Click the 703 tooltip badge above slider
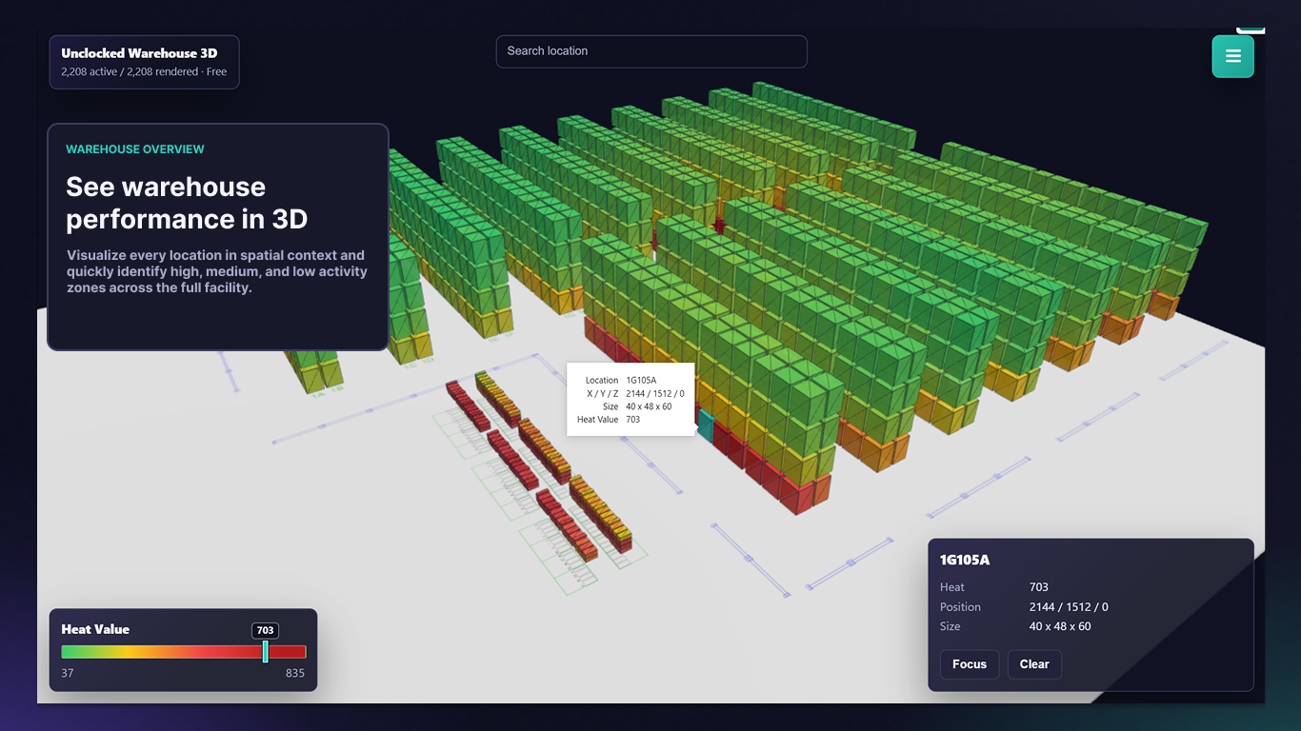 [x=266, y=630]
